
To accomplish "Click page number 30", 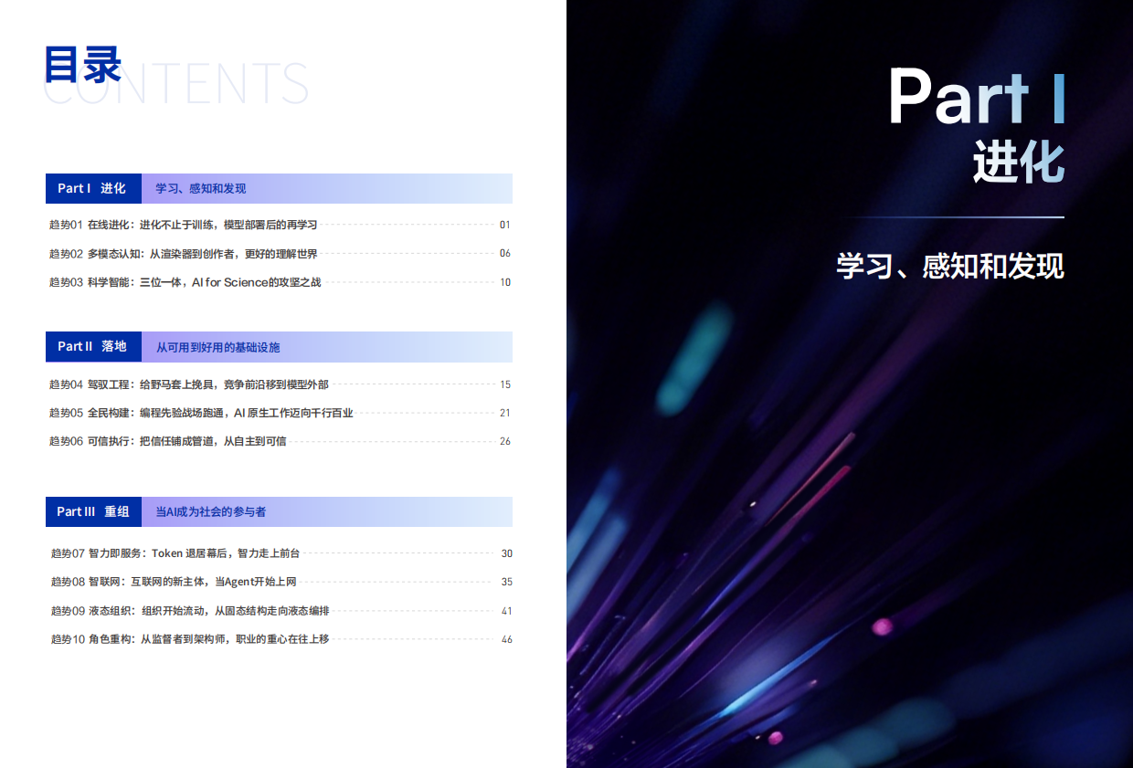I will point(507,553).
